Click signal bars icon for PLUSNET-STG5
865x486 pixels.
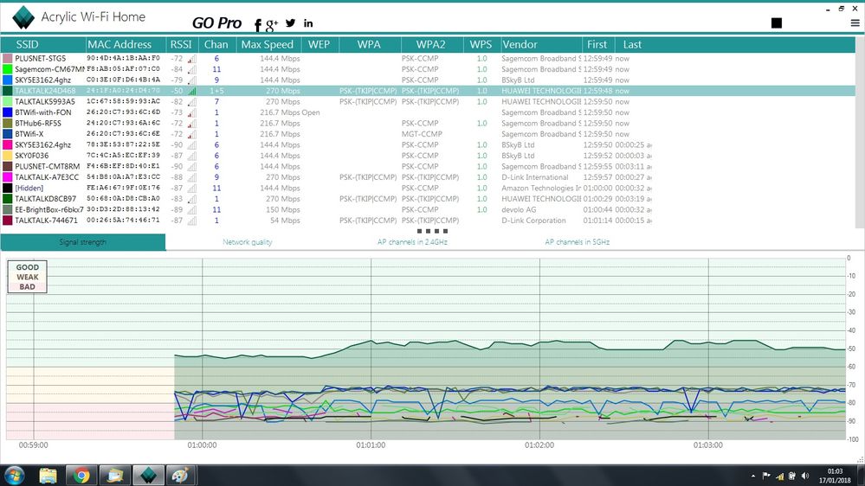click(191, 59)
